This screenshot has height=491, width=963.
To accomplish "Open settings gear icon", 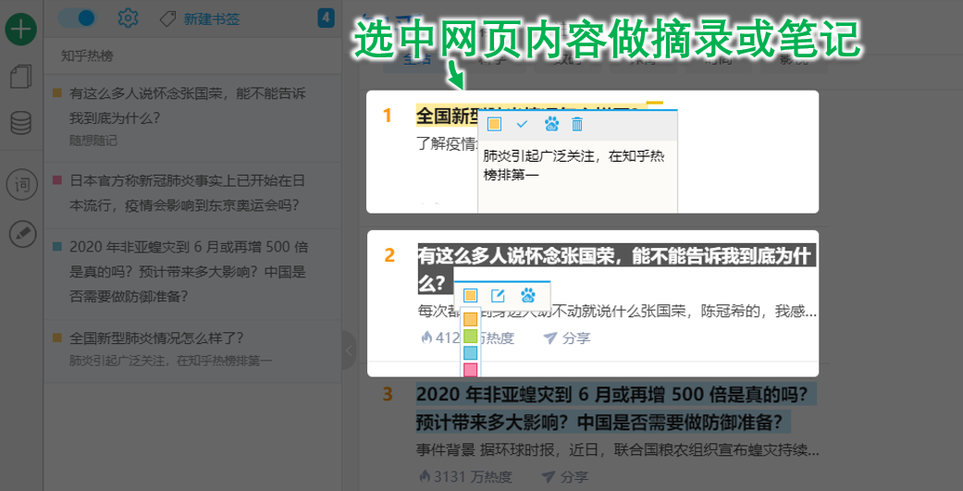I will pos(129,18).
